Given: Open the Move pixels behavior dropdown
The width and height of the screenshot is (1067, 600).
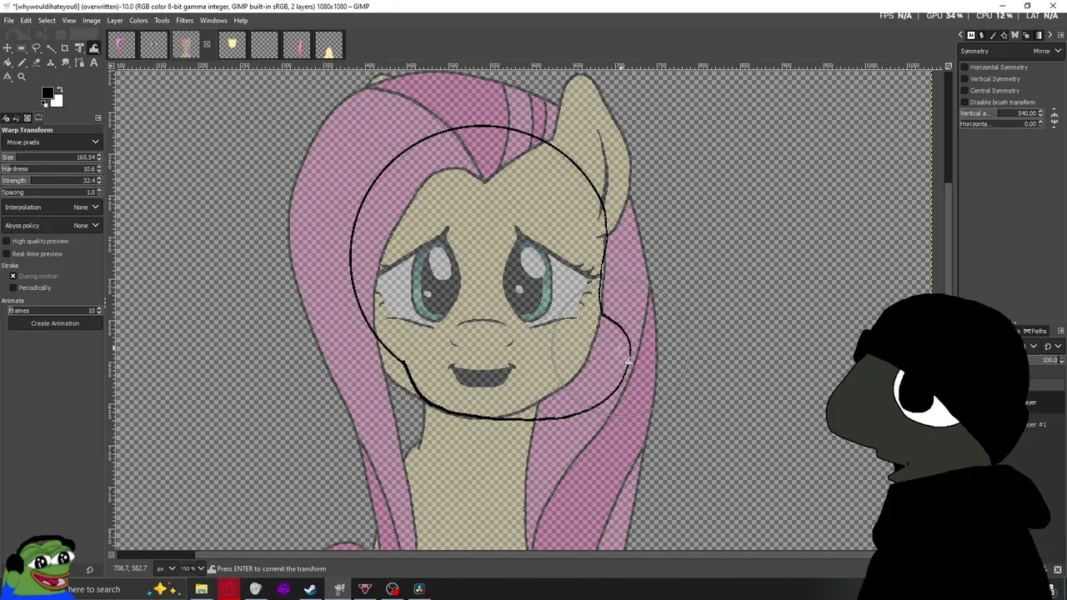Looking at the screenshot, I should pos(52,142).
